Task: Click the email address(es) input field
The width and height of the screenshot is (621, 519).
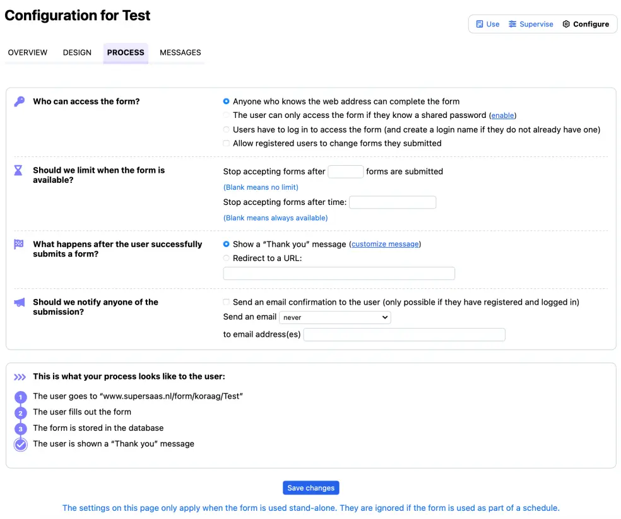Action: (404, 334)
